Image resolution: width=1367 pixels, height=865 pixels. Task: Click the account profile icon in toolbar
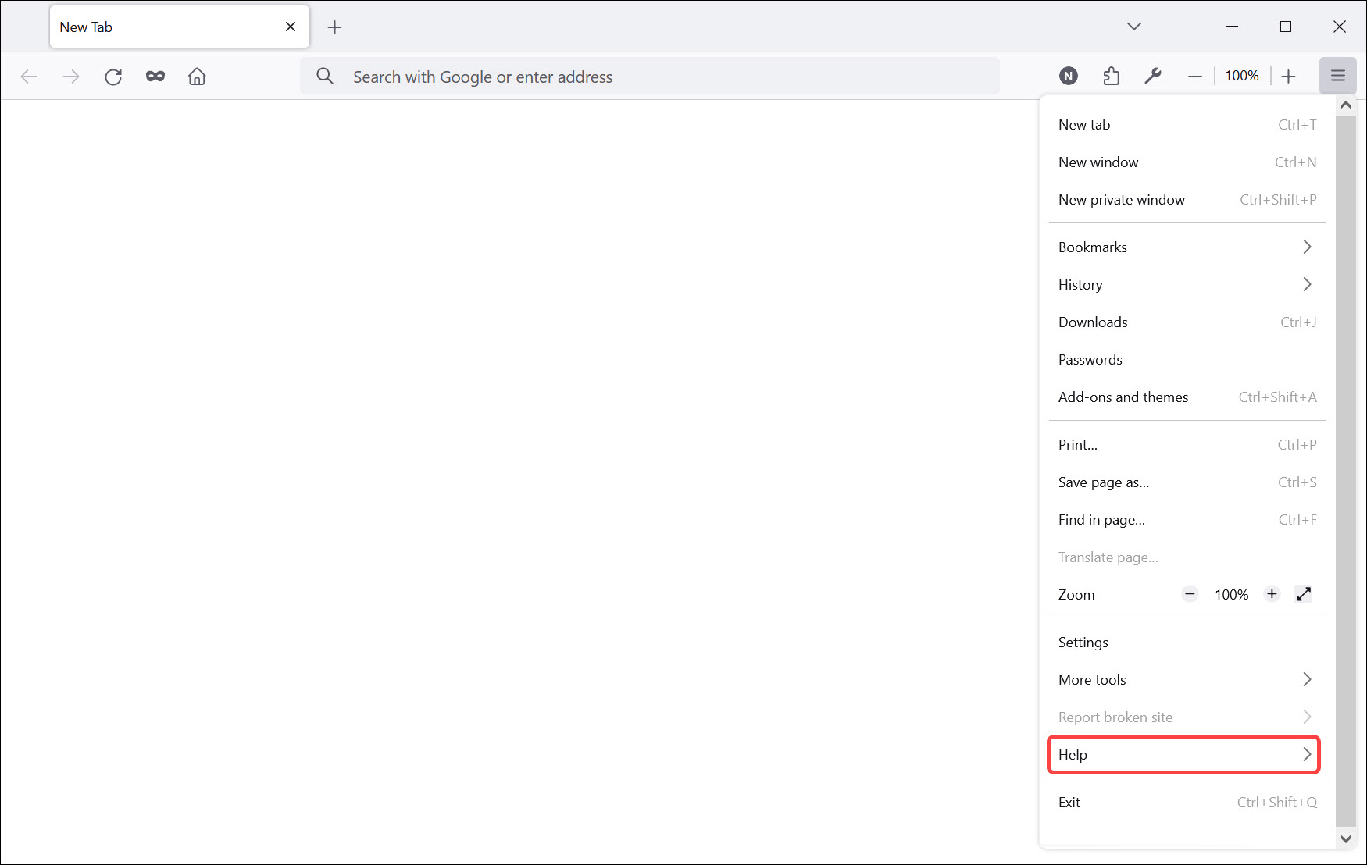[x=1068, y=76]
